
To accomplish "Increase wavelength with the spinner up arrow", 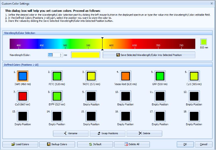I will 61,54.
